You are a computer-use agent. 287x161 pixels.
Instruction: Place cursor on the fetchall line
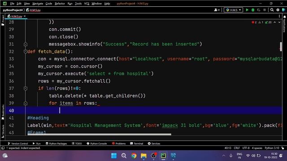click(74, 81)
